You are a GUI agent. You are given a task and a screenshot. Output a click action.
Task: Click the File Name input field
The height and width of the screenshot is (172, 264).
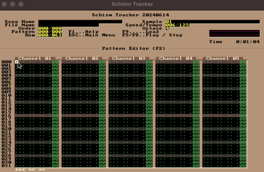pyautogui.click(x=69, y=25)
